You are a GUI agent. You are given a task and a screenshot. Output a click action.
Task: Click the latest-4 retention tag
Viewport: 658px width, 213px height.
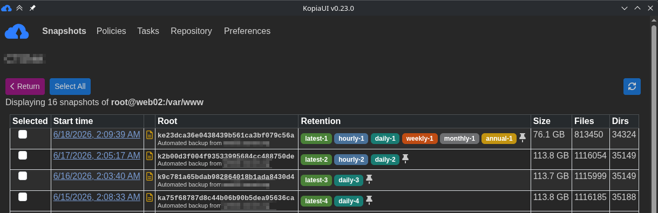click(316, 201)
